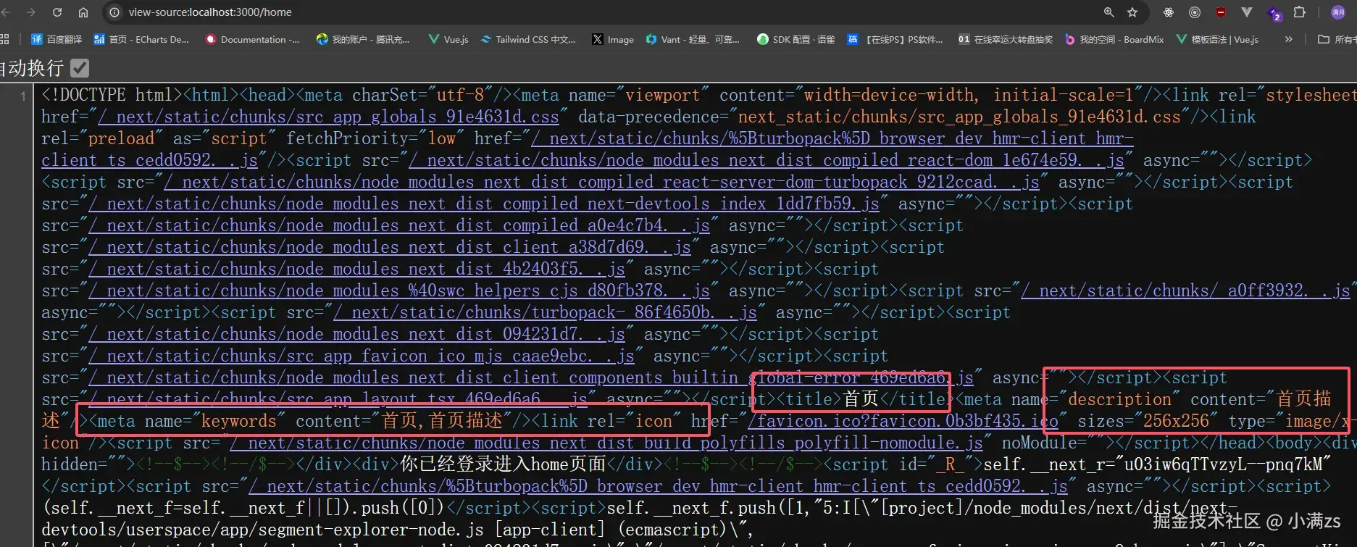Screen dimensions: 1357x547
Task: Open the browser home page button
Action: pyautogui.click(x=83, y=12)
